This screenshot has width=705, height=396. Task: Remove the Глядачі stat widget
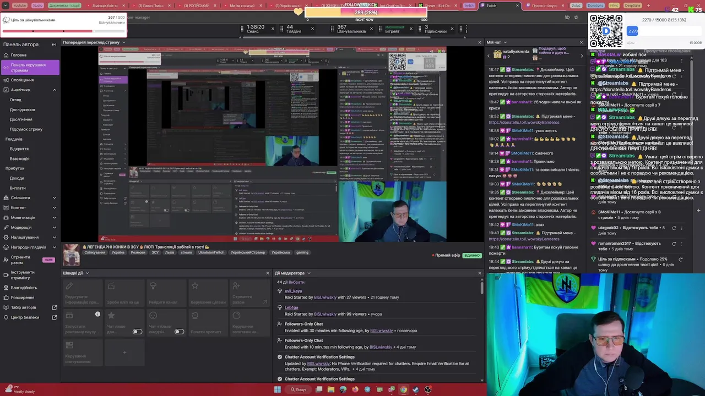[312, 29]
